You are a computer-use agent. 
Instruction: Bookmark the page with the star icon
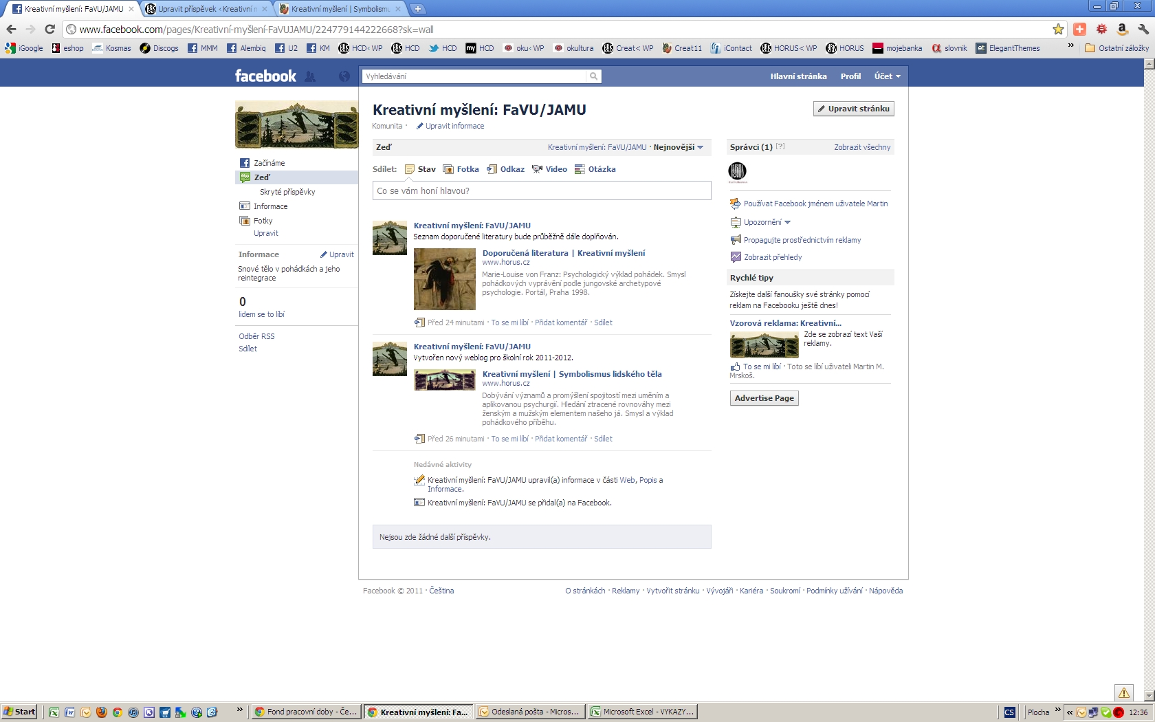[x=1058, y=29]
